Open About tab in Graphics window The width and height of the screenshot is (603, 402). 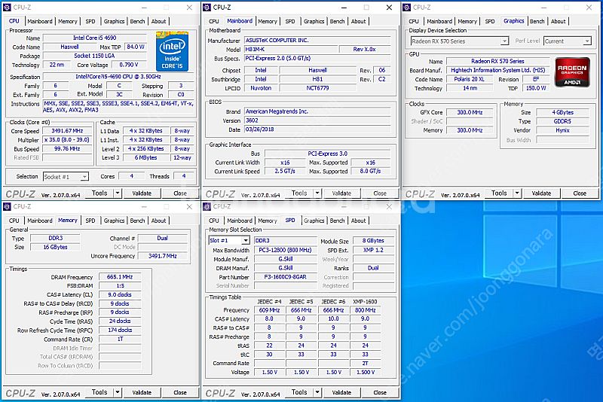click(558, 22)
